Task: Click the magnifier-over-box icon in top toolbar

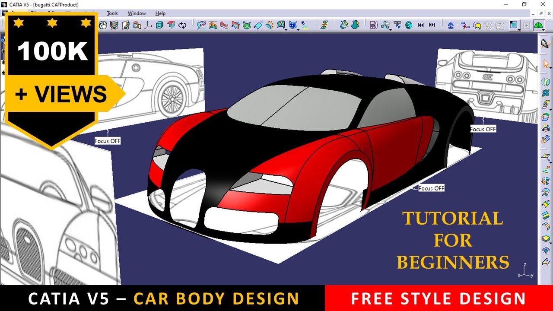Action: [x=137, y=25]
